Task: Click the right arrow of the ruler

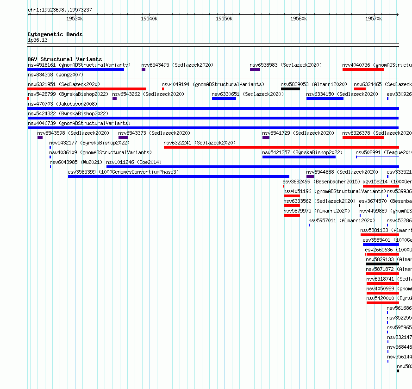Action: pyautogui.click(x=398, y=15)
